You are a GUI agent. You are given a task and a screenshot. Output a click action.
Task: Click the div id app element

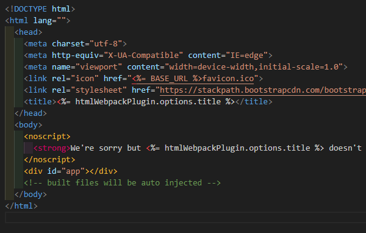pos(71,171)
